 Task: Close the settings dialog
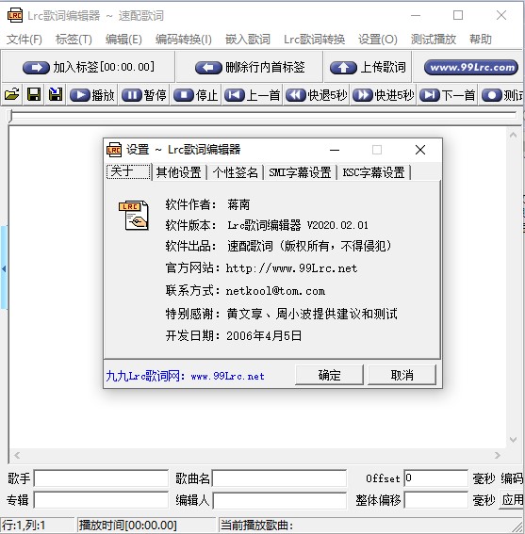[420, 150]
